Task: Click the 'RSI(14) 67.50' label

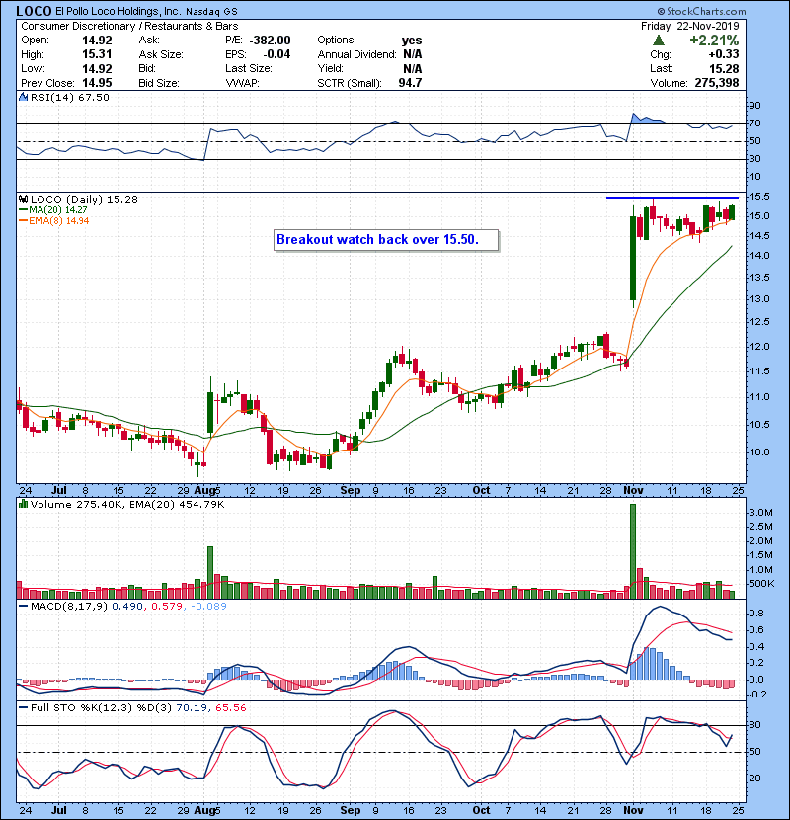Action: coord(70,97)
